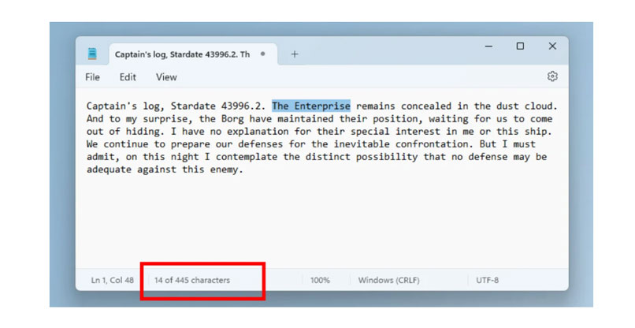
Task: Open the File menu
Action: (92, 77)
